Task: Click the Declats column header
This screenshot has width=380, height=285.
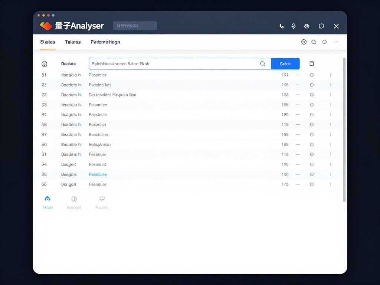Action: pos(68,64)
